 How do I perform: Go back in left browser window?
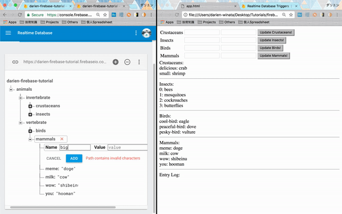click(5, 15)
